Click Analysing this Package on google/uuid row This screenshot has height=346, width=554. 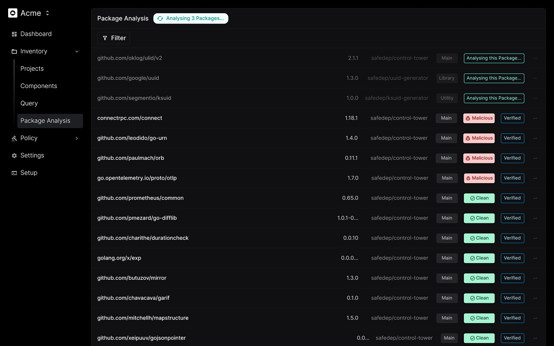click(x=493, y=78)
